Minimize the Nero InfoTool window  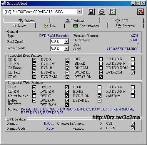[x=133, y=4]
